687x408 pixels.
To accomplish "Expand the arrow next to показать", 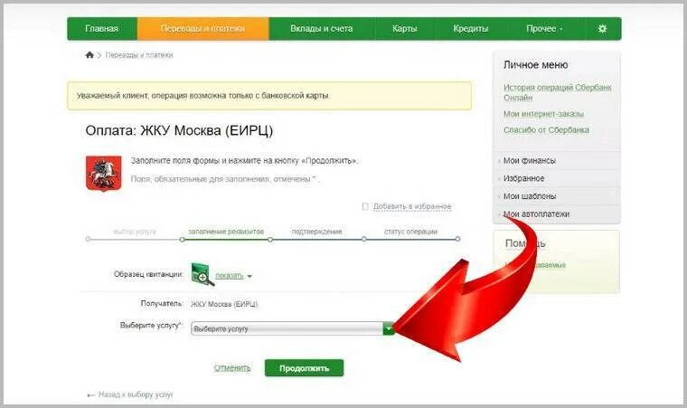I will tap(249, 277).
